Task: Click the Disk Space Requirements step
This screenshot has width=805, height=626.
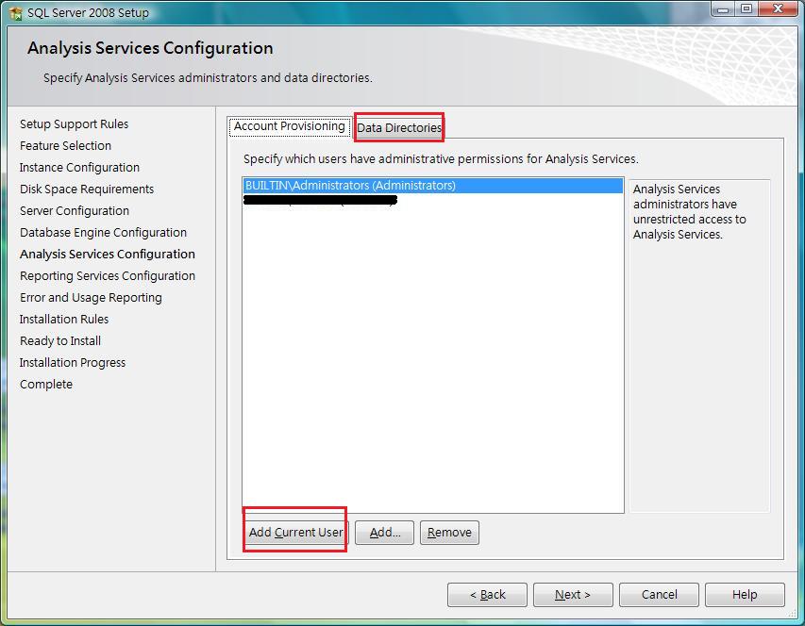Action: pos(87,189)
